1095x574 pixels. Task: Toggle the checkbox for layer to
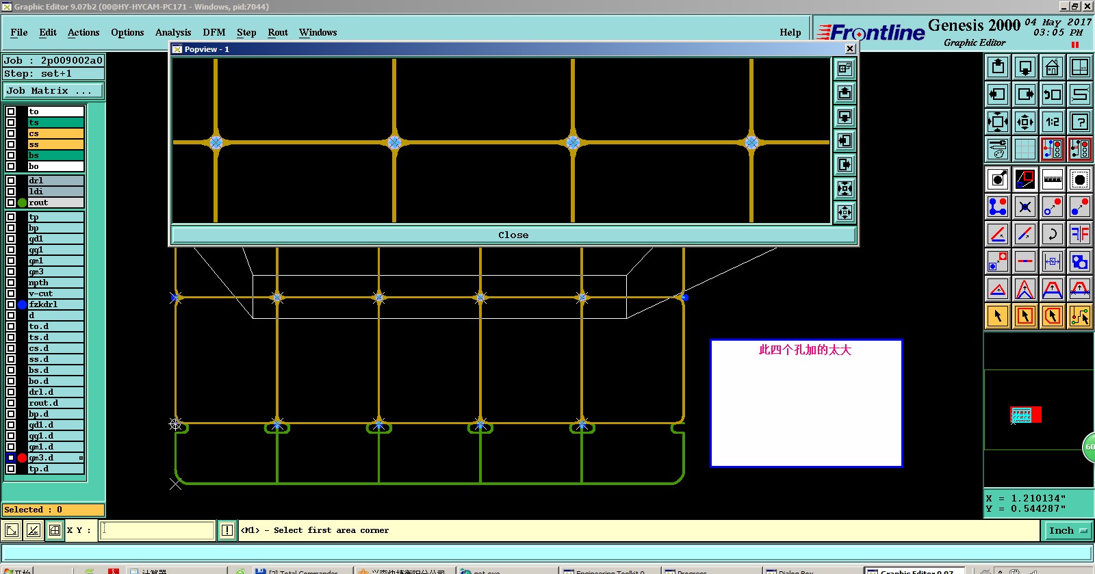click(11, 112)
